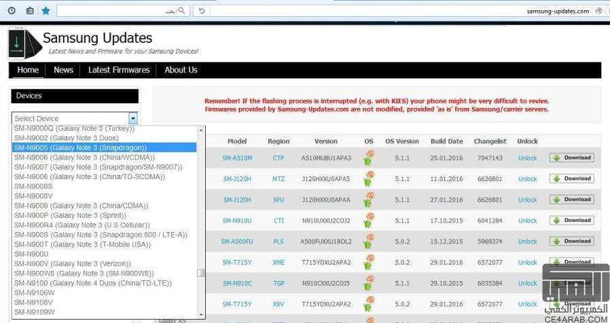Click the CTP region link
The height and width of the screenshot is (323, 610).
[x=279, y=158]
